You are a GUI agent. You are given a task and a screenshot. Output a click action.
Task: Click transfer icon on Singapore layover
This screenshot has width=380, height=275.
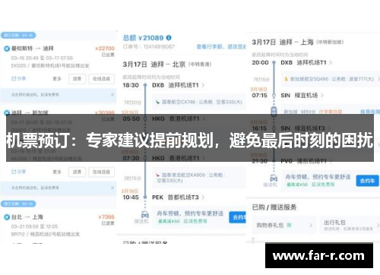(x=274, y=111)
